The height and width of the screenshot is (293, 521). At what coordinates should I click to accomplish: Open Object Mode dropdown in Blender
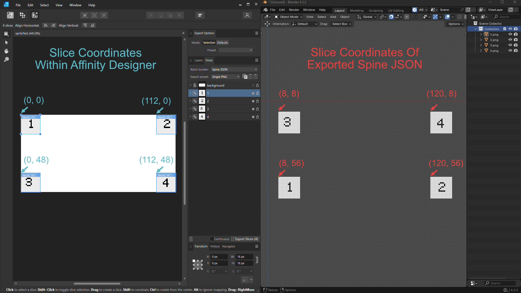coord(288,17)
